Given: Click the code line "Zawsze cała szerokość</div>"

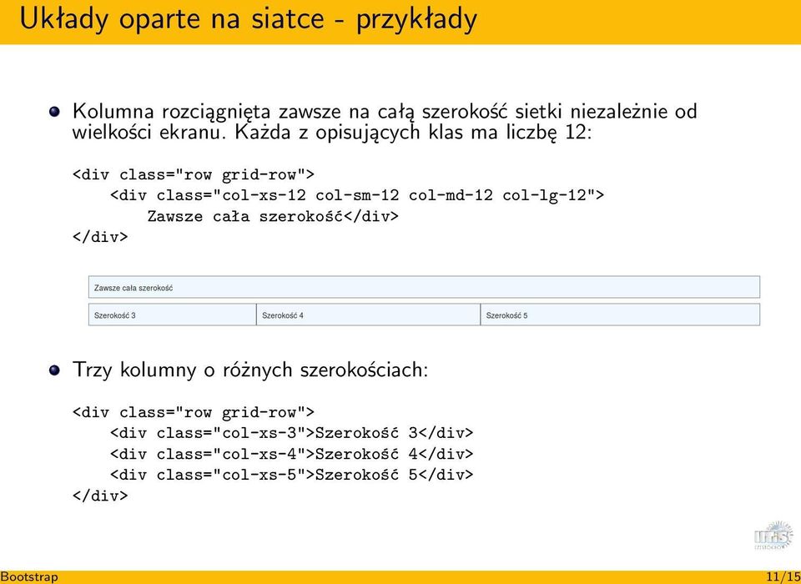Looking at the screenshot, I should pos(273,217).
